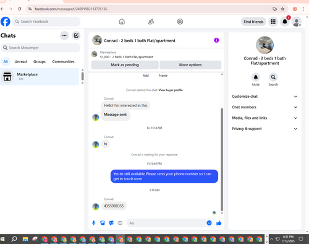Mute conversation with the bell icon

pyautogui.click(x=256, y=77)
